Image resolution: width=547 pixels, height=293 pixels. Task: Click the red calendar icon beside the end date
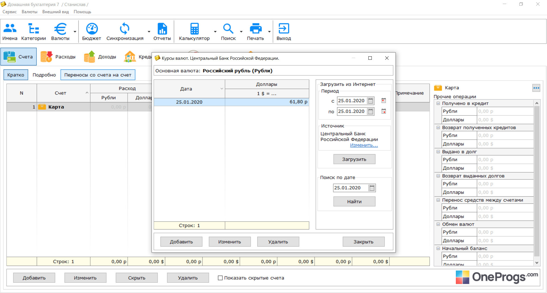click(x=384, y=111)
